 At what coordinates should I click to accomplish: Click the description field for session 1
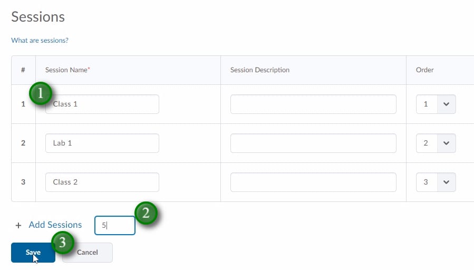(313, 104)
